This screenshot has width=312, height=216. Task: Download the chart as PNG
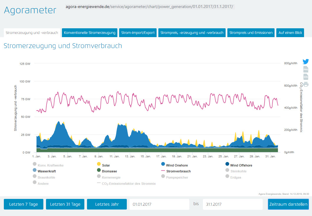pos(306,69)
